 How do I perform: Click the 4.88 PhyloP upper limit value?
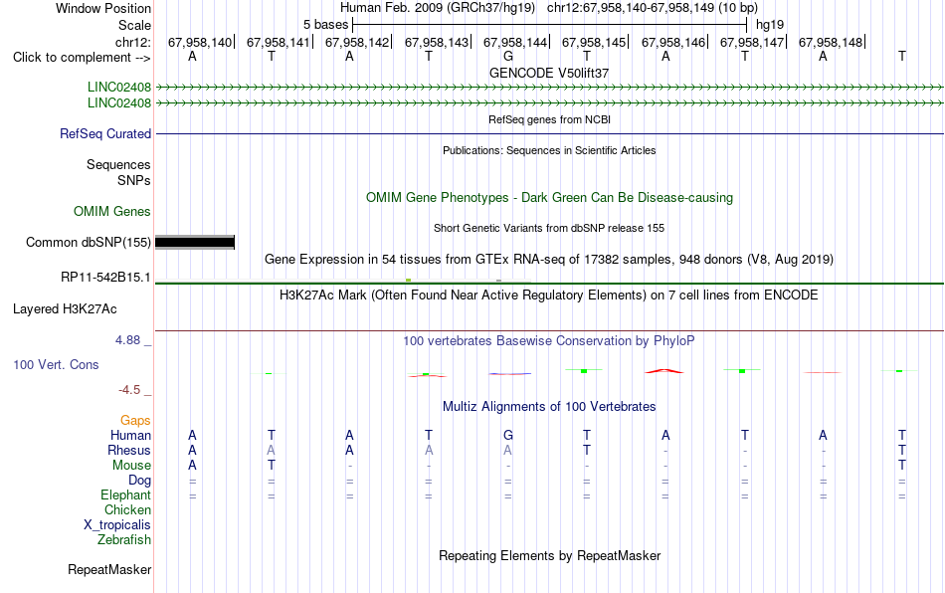click(x=127, y=340)
